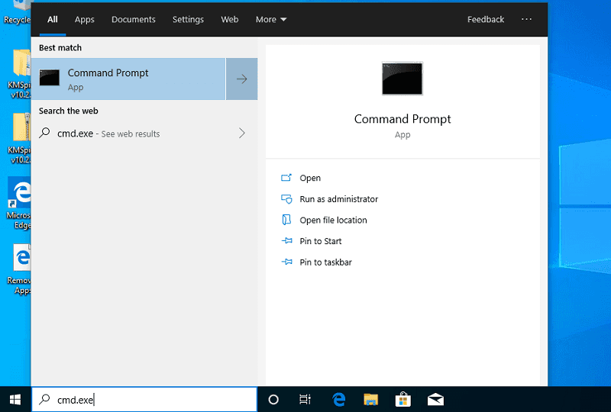Expand the More filter dropdown
Image resolution: width=611 pixels, height=412 pixels.
(x=271, y=20)
